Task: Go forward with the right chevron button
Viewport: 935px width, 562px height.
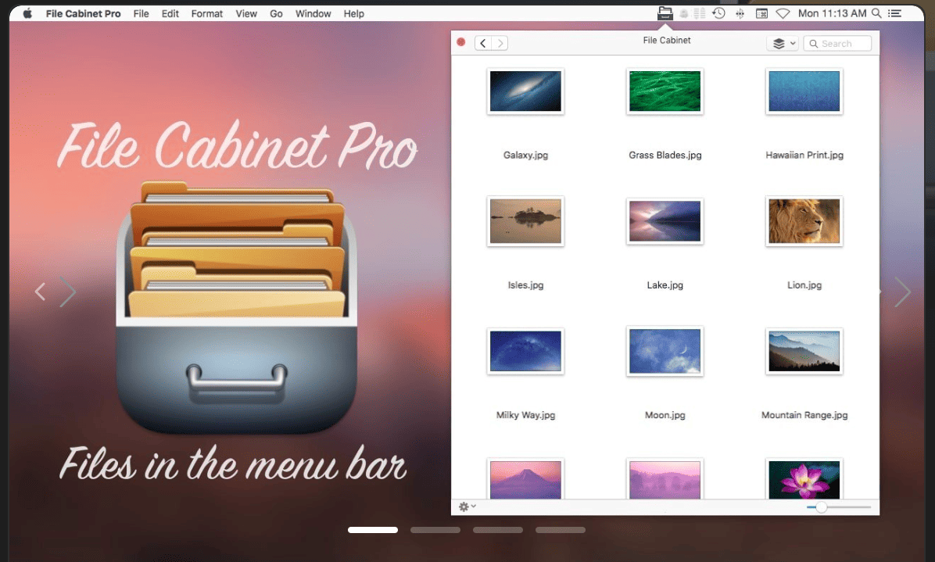Action: tap(500, 43)
